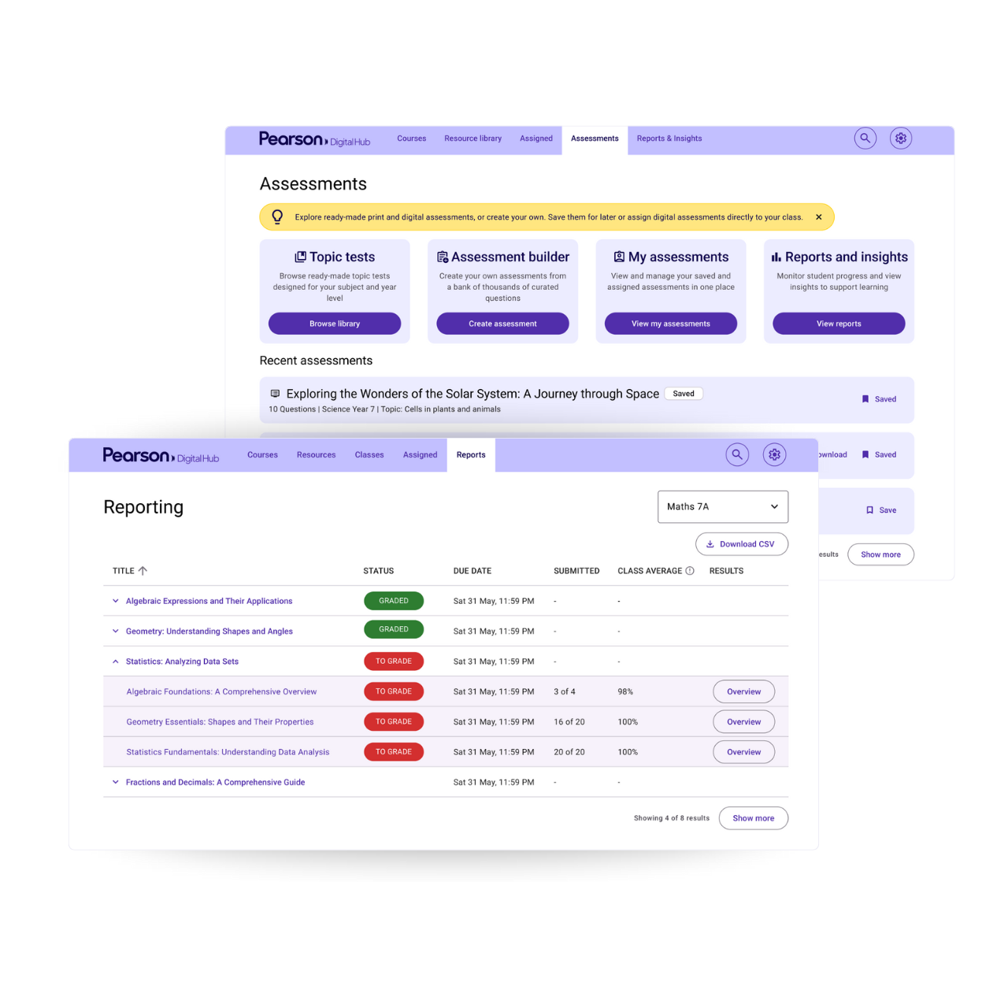Viewport: 1008px width, 1008px height.
Task: Click the Class Average info icon
Action: click(x=690, y=571)
